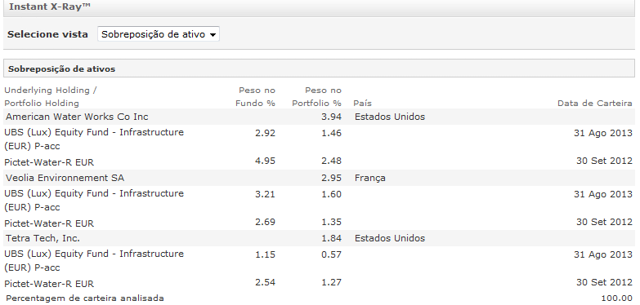Click '30 Set 2012' in the 4.95 row
The width and height of the screenshot is (640, 305).
[604, 161]
